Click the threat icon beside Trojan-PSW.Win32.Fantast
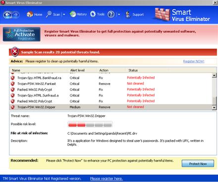The image size is (218, 182). [12, 84]
